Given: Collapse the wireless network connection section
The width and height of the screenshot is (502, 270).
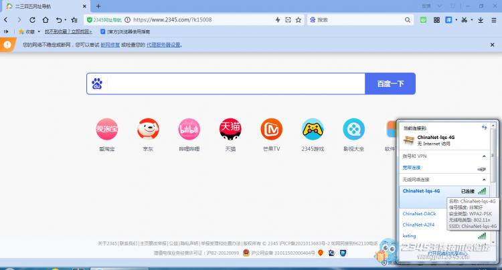Looking at the screenshot, I should (x=484, y=180).
